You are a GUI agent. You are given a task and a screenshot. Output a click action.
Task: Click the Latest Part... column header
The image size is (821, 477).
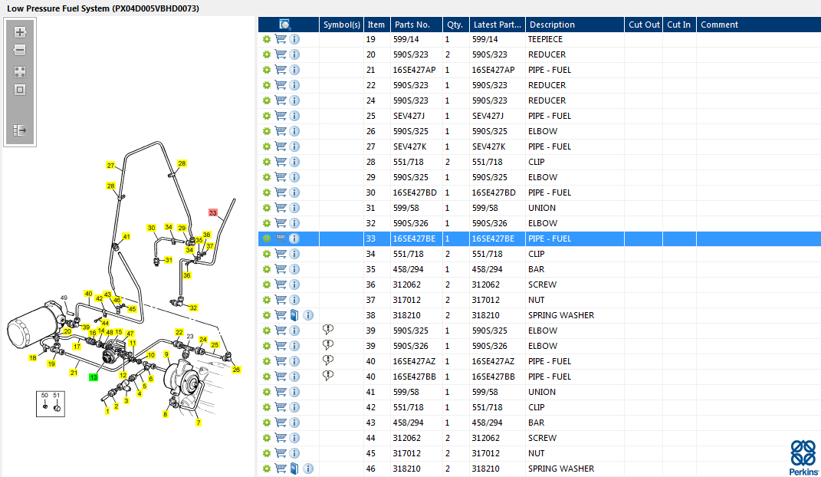pos(497,25)
